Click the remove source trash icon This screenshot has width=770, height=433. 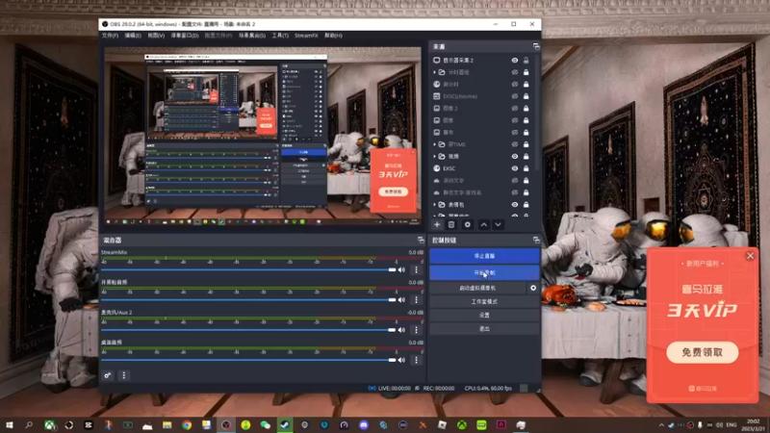coord(451,225)
